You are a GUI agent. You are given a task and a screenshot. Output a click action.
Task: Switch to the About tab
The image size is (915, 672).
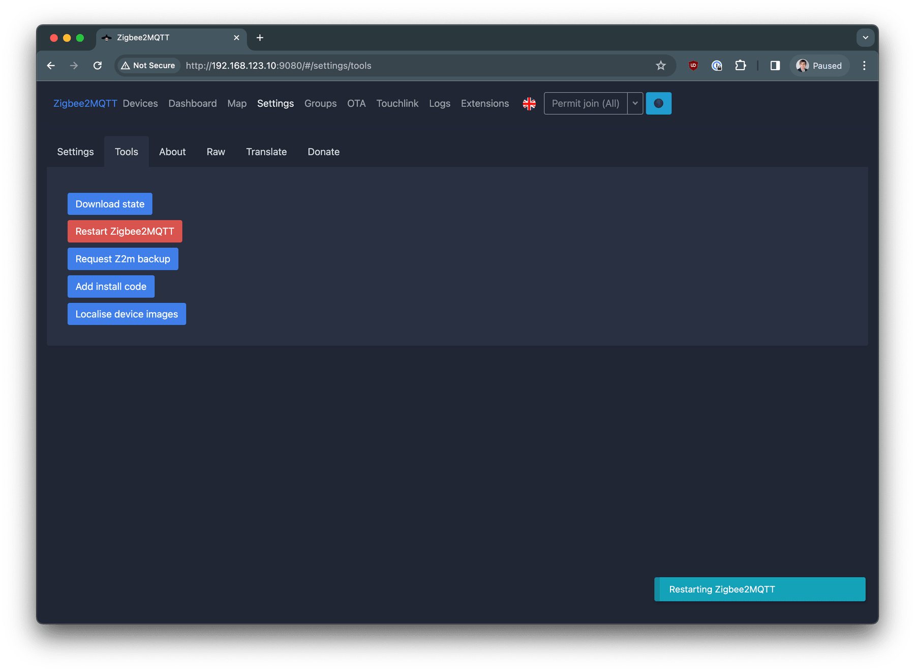(x=172, y=151)
